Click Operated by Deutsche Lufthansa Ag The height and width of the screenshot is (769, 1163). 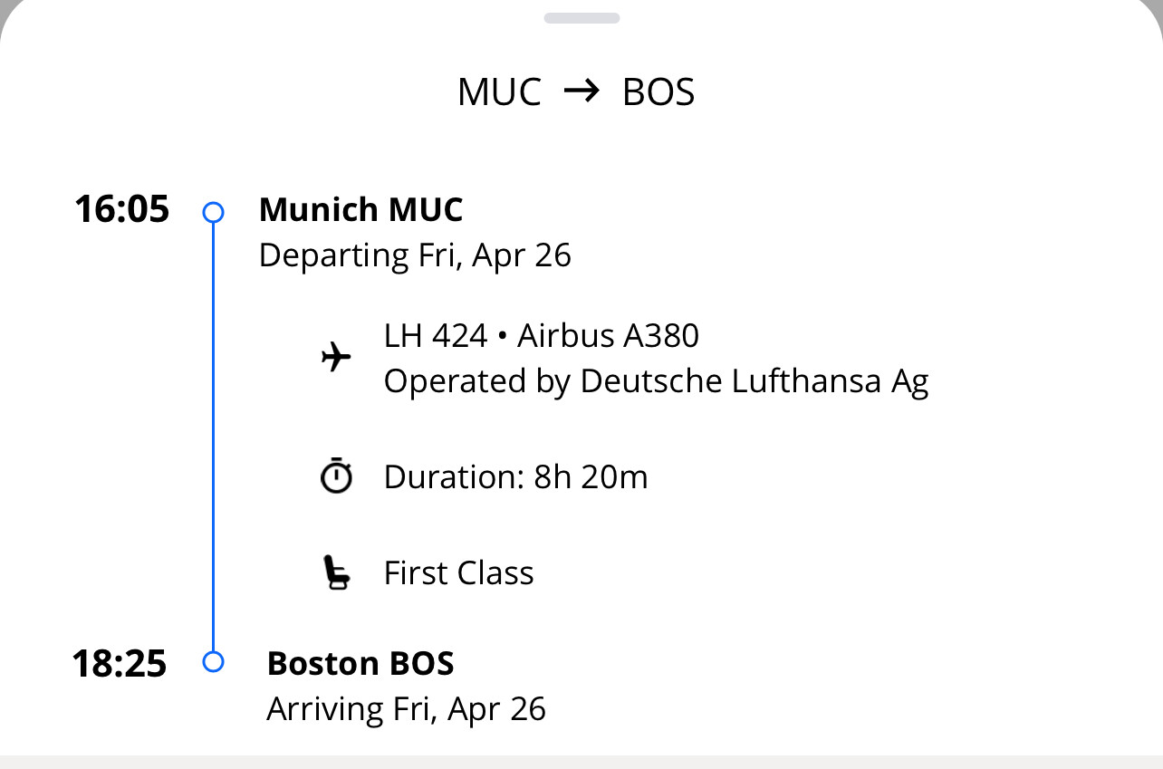tap(656, 381)
